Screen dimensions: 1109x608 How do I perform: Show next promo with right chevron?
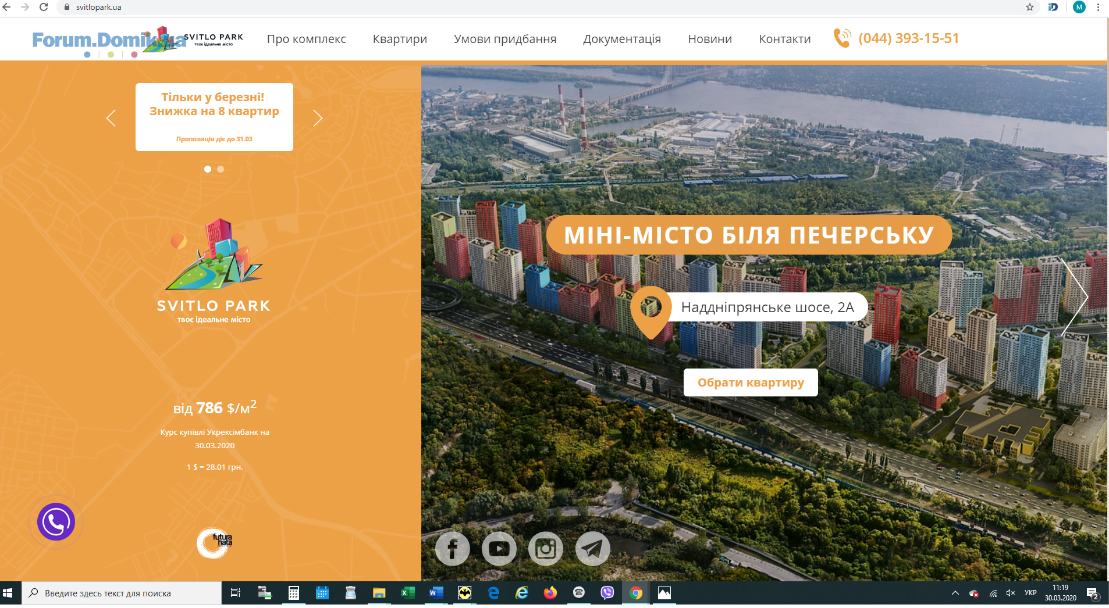pyautogui.click(x=318, y=119)
